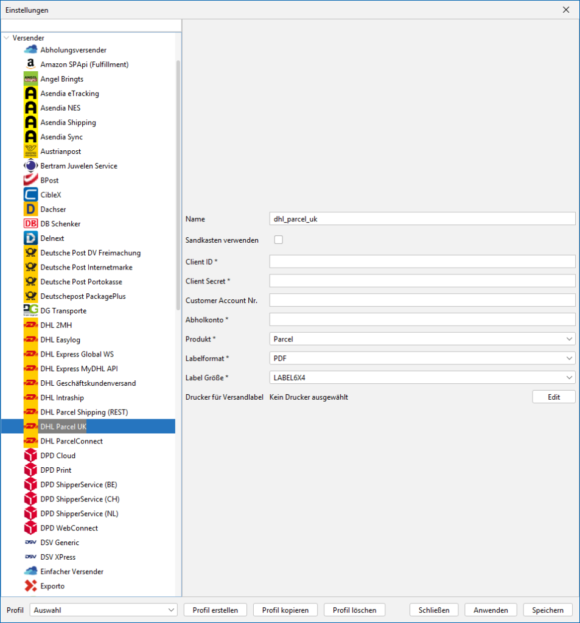Enable the Sandkasten verwenden checkbox

point(279,240)
